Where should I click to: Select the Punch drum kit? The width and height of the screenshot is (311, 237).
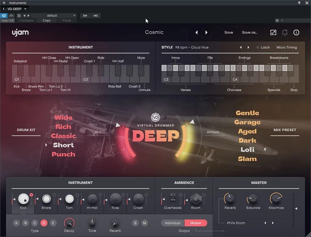coord(63,154)
